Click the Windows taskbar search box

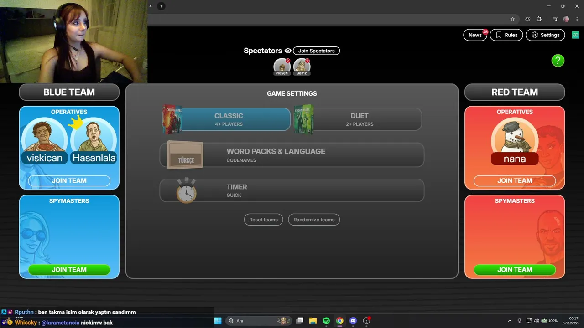[x=258, y=321]
